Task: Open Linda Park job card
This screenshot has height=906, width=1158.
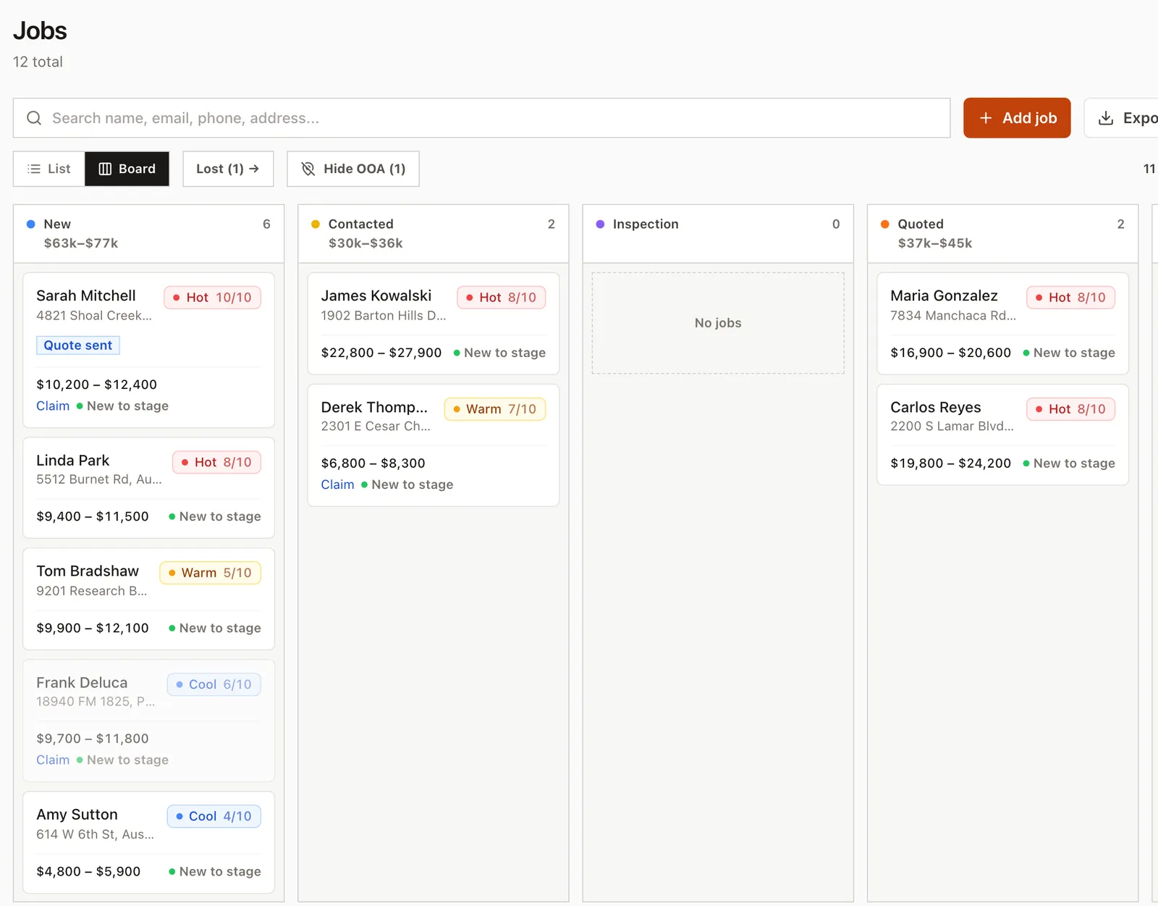Action: pyautogui.click(x=148, y=487)
